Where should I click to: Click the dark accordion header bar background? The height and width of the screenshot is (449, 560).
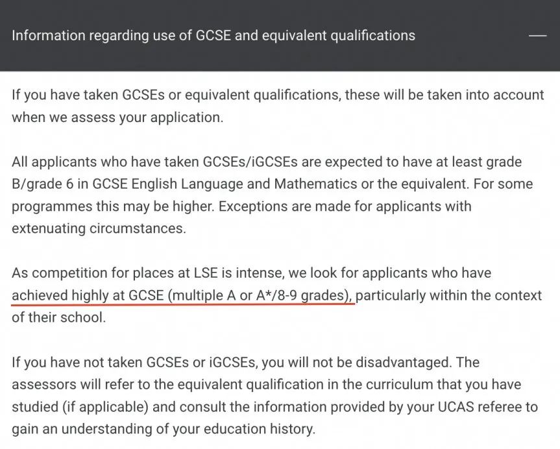coord(280,36)
